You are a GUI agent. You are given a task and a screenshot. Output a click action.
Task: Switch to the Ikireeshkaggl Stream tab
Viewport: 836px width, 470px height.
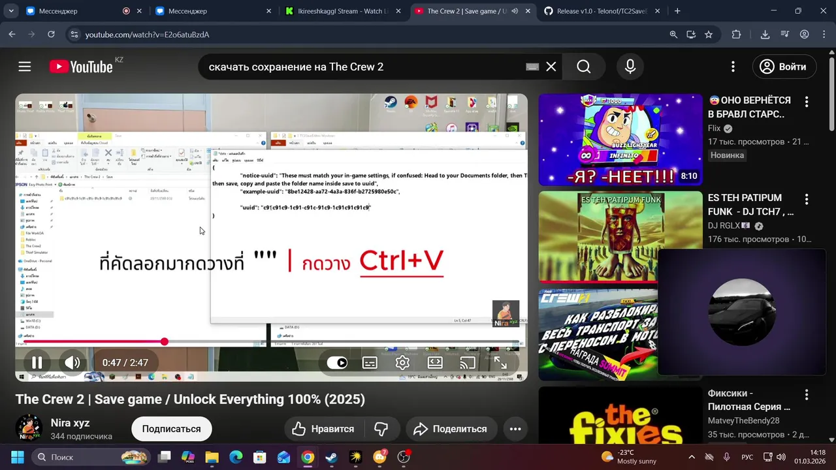coord(342,11)
